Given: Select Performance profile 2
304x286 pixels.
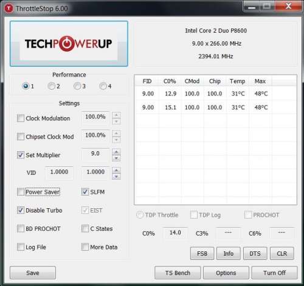Looking at the screenshot, I should click(52, 86).
